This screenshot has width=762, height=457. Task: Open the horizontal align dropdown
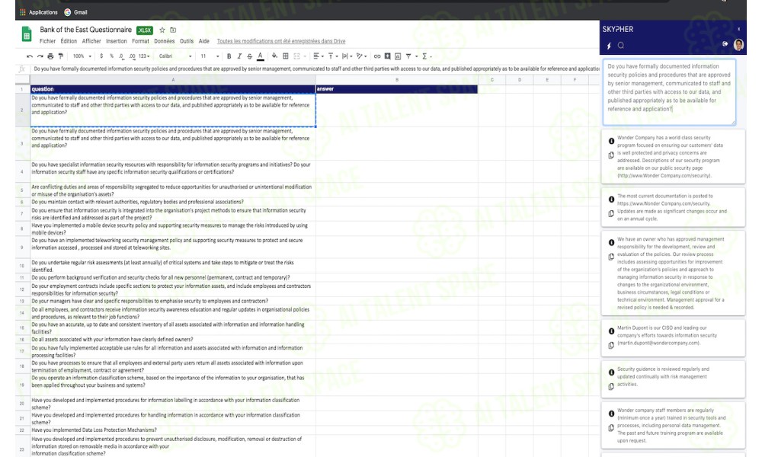click(319, 56)
